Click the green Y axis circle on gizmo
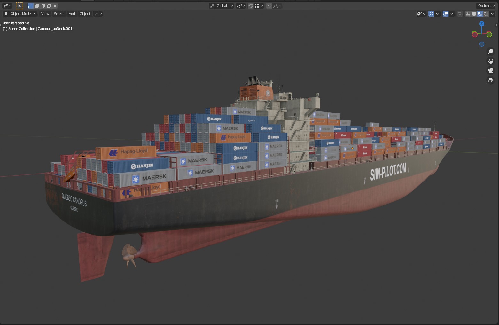499x325 pixels. pos(489,35)
